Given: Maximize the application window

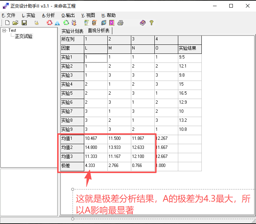Looking at the screenshot, I should point(231,6).
